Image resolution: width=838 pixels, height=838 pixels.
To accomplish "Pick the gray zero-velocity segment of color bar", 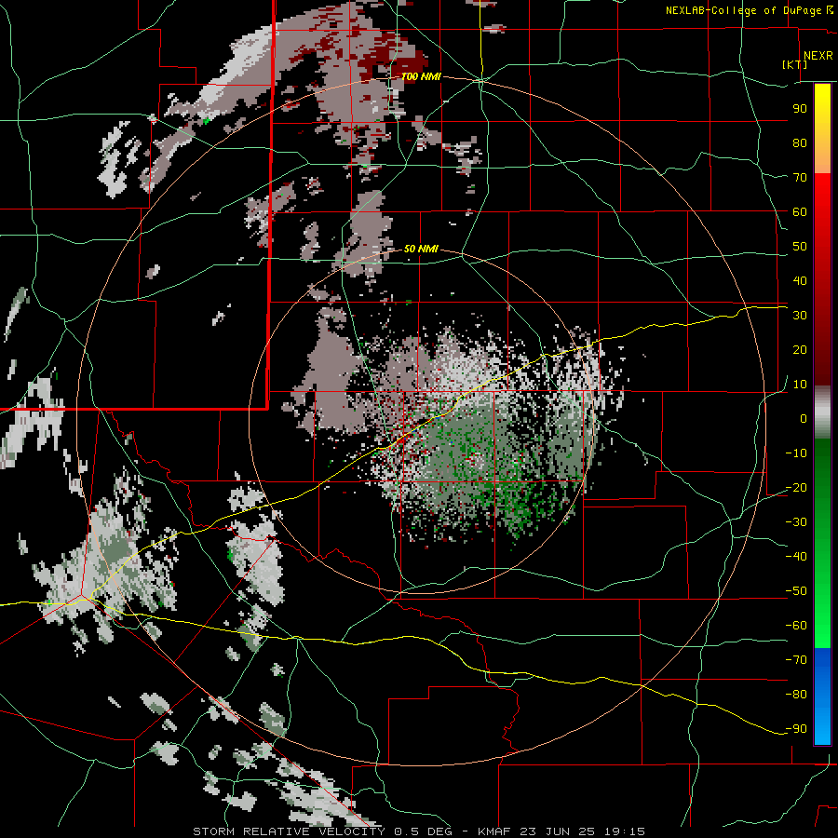I will click(x=822, y=412).
